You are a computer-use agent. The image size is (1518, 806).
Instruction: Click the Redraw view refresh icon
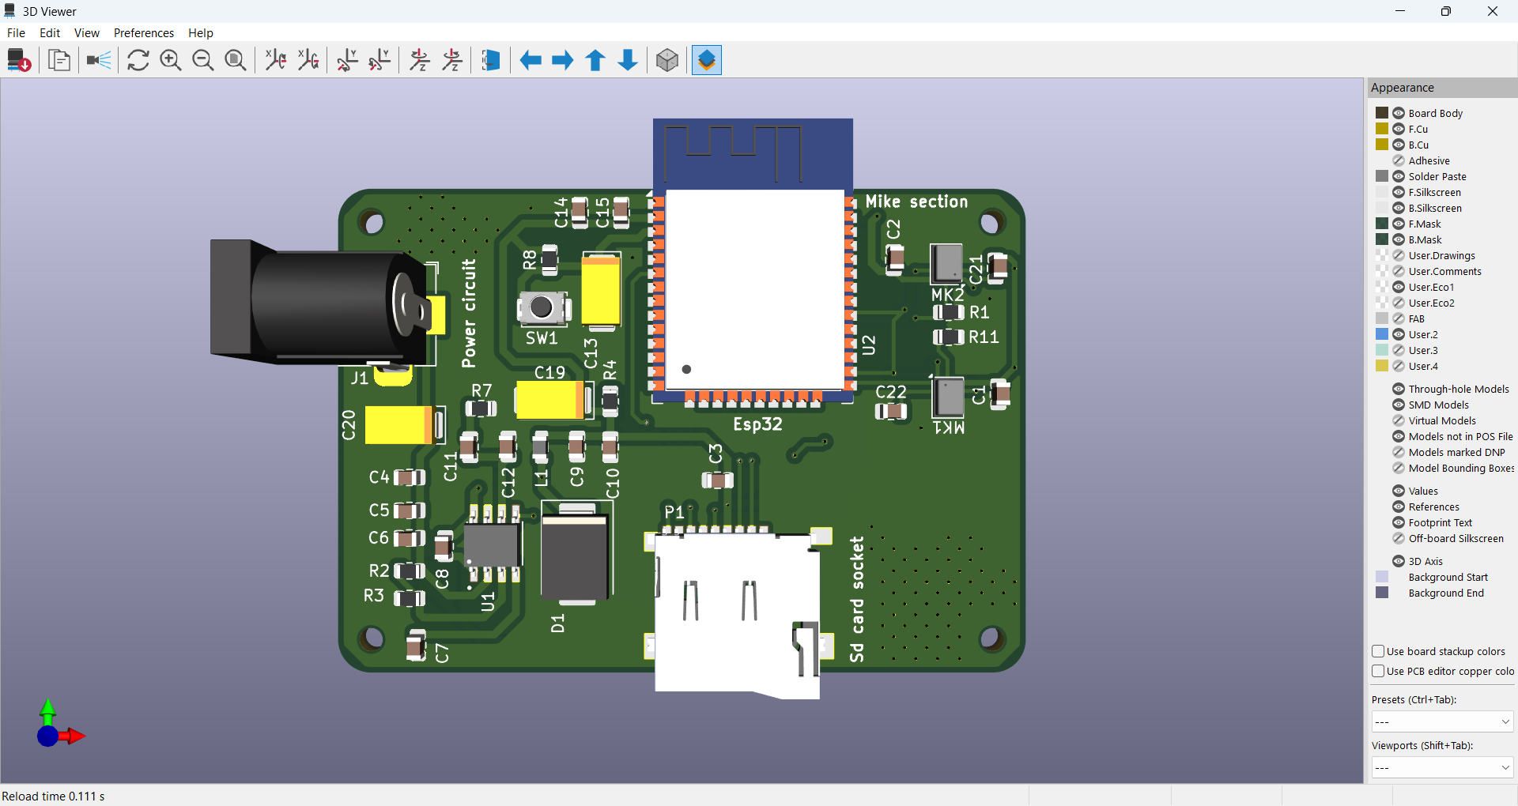tap(138, 60)
